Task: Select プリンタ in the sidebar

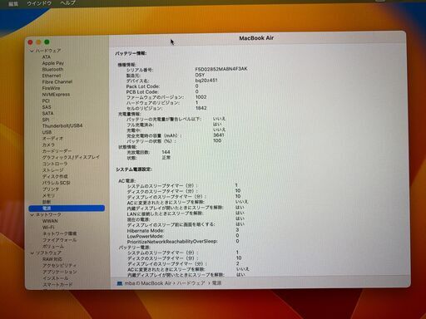Action: tap(51, 189)
